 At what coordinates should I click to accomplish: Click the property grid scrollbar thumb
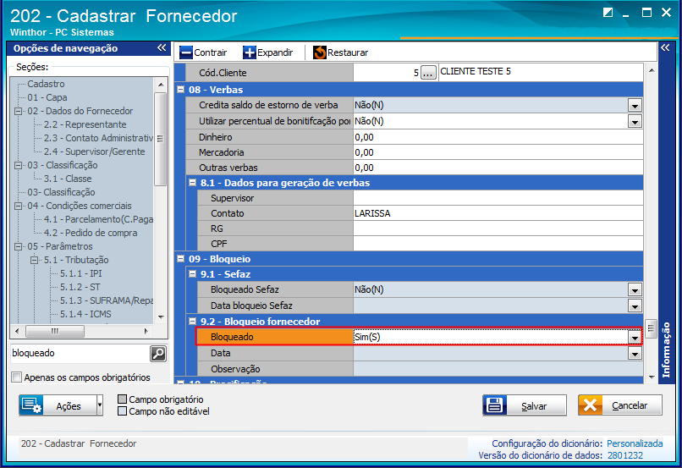(652, 329)
